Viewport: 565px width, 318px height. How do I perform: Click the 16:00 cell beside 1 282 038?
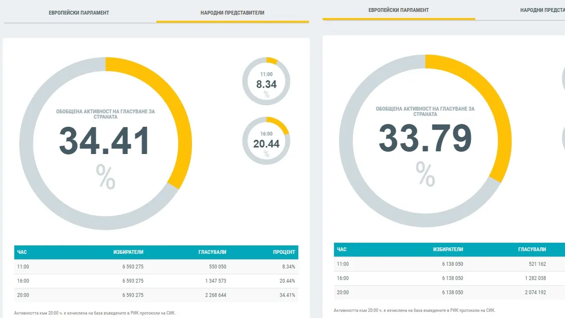[x=343, y=278]
